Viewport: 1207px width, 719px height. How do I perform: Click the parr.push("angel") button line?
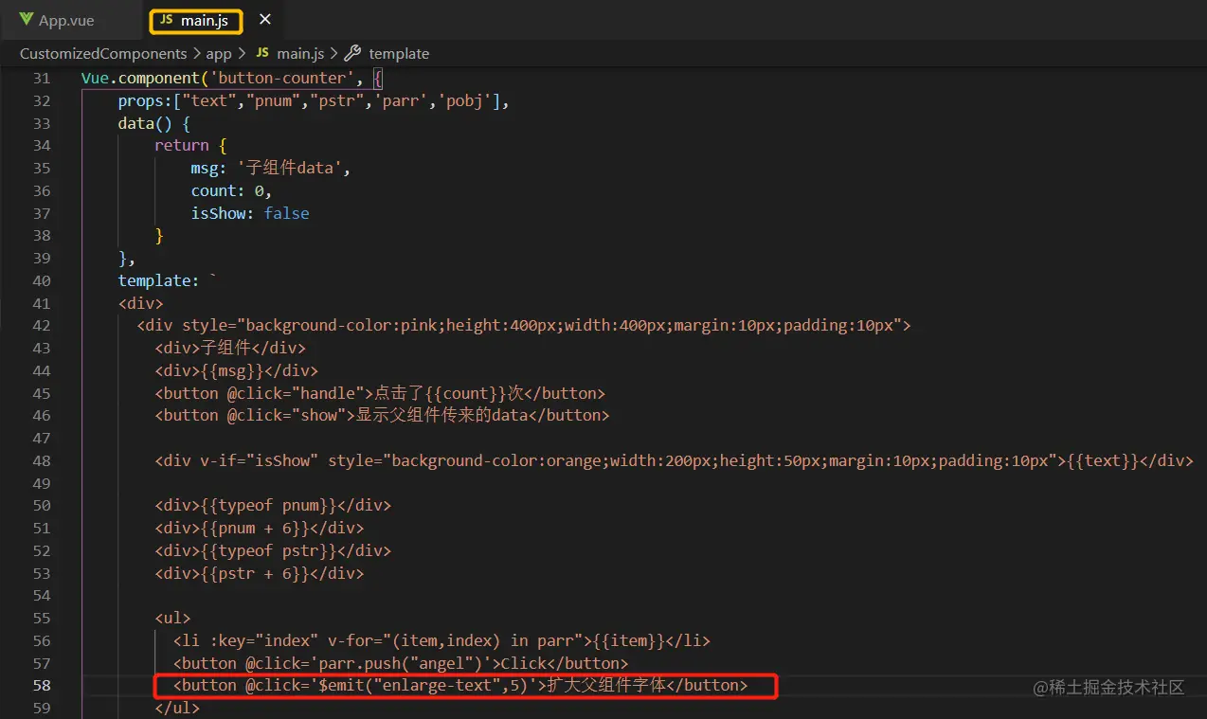(x=400, y=663)
